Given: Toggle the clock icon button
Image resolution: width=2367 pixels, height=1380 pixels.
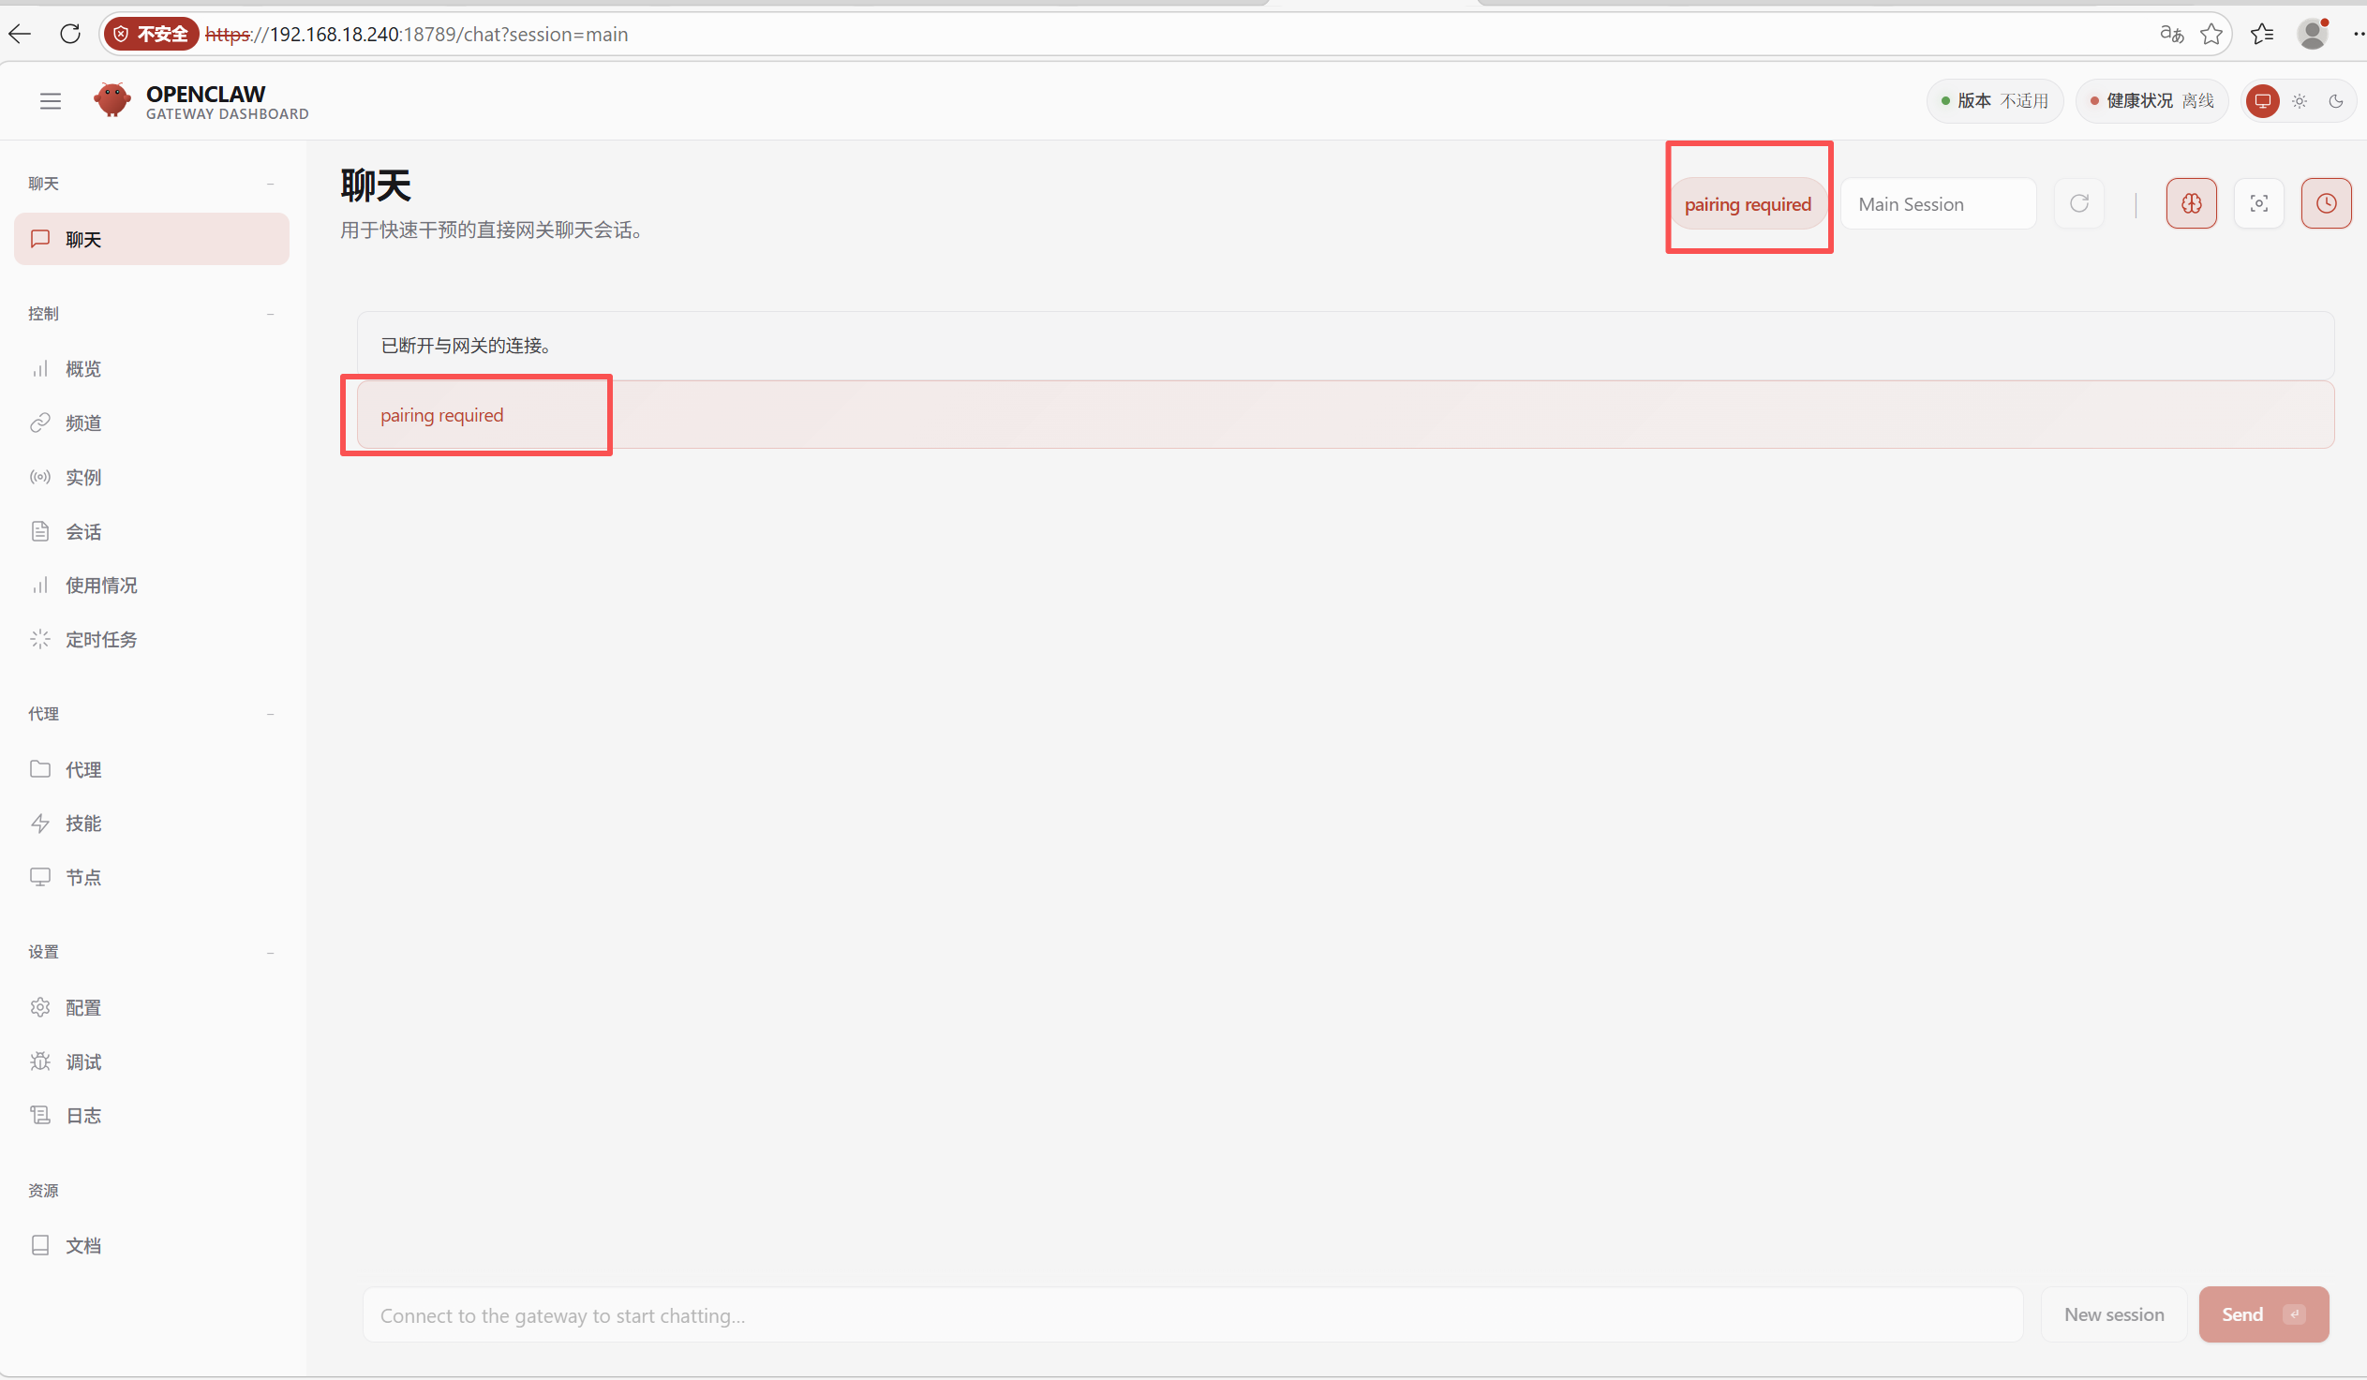Looking at the screenshot, I should coord(2325,203).
